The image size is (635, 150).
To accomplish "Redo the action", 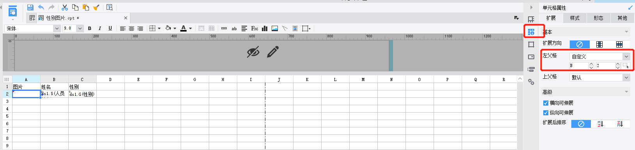I will click(x=52, y=7).
